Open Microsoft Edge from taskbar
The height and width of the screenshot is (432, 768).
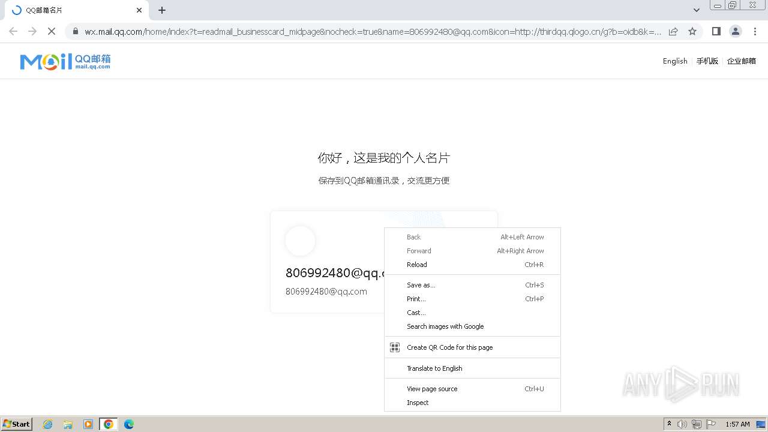(x=129, y=424)
